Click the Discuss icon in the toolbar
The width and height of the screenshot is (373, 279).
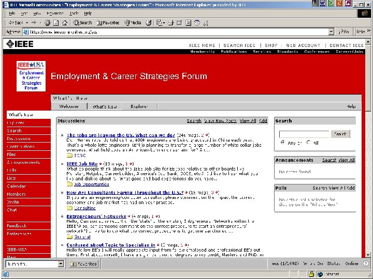(x=188, y=23)
